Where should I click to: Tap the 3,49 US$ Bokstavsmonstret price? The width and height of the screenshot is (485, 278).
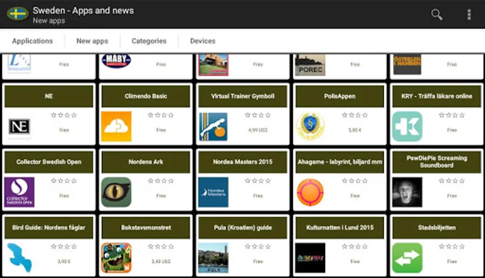coord(161,262)
